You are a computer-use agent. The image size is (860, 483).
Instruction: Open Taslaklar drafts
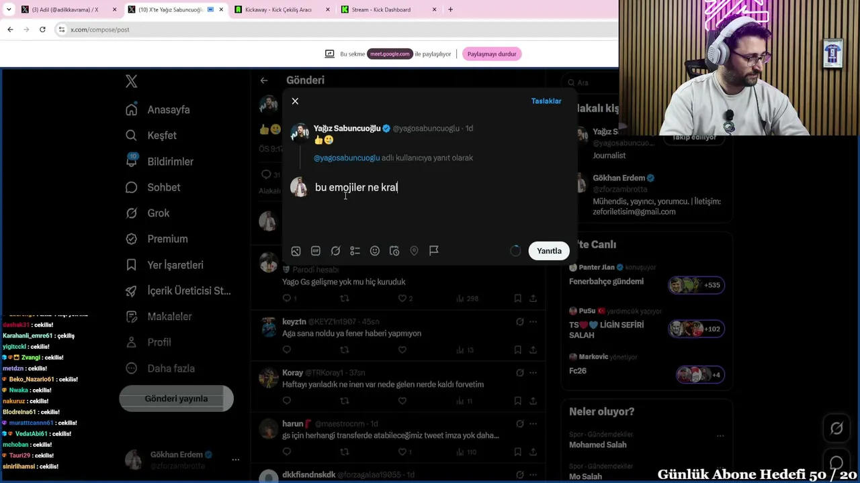(546, 101)
